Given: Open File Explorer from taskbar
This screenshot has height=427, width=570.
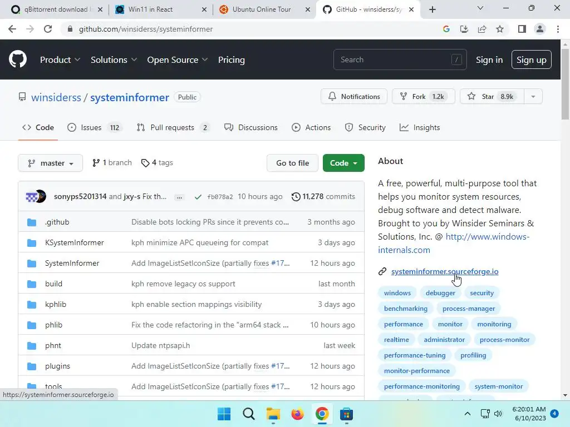Looking at the screenshot, I should tap(273, 414).
